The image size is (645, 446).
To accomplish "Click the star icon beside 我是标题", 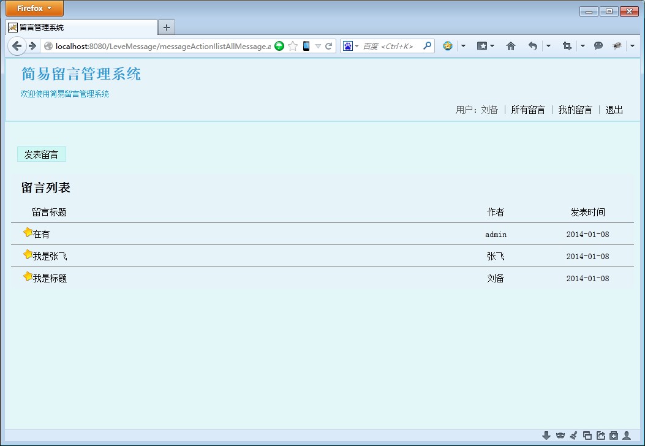I will point(28,276).
